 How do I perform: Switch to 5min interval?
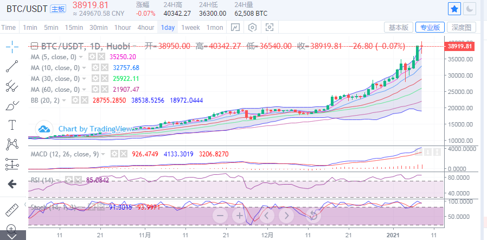coord(51,27)
